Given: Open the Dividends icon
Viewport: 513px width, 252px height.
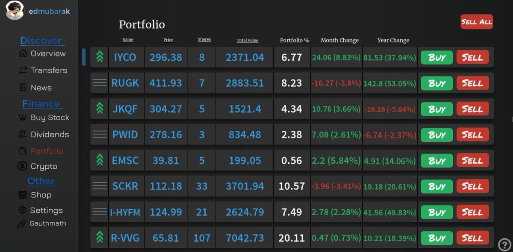Looking at the screenshot, I should 22,134.
